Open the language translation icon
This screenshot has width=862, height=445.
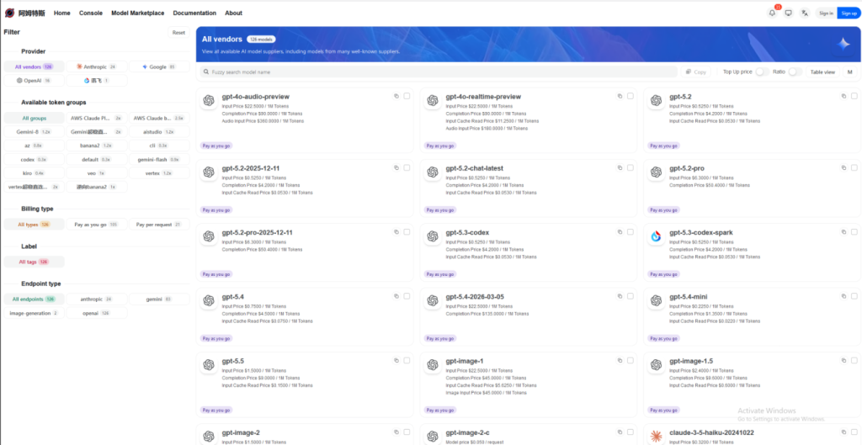[x=804, y=13]
